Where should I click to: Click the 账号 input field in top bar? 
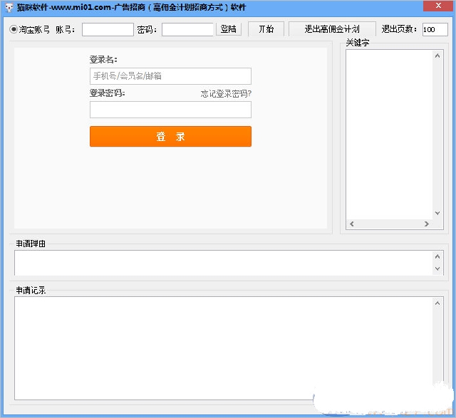[108, 30]
